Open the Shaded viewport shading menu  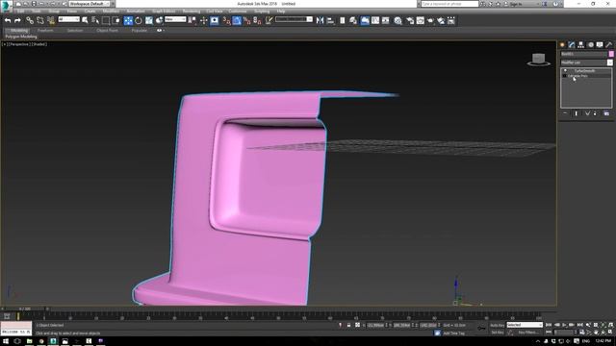click(x=38, y=44)
